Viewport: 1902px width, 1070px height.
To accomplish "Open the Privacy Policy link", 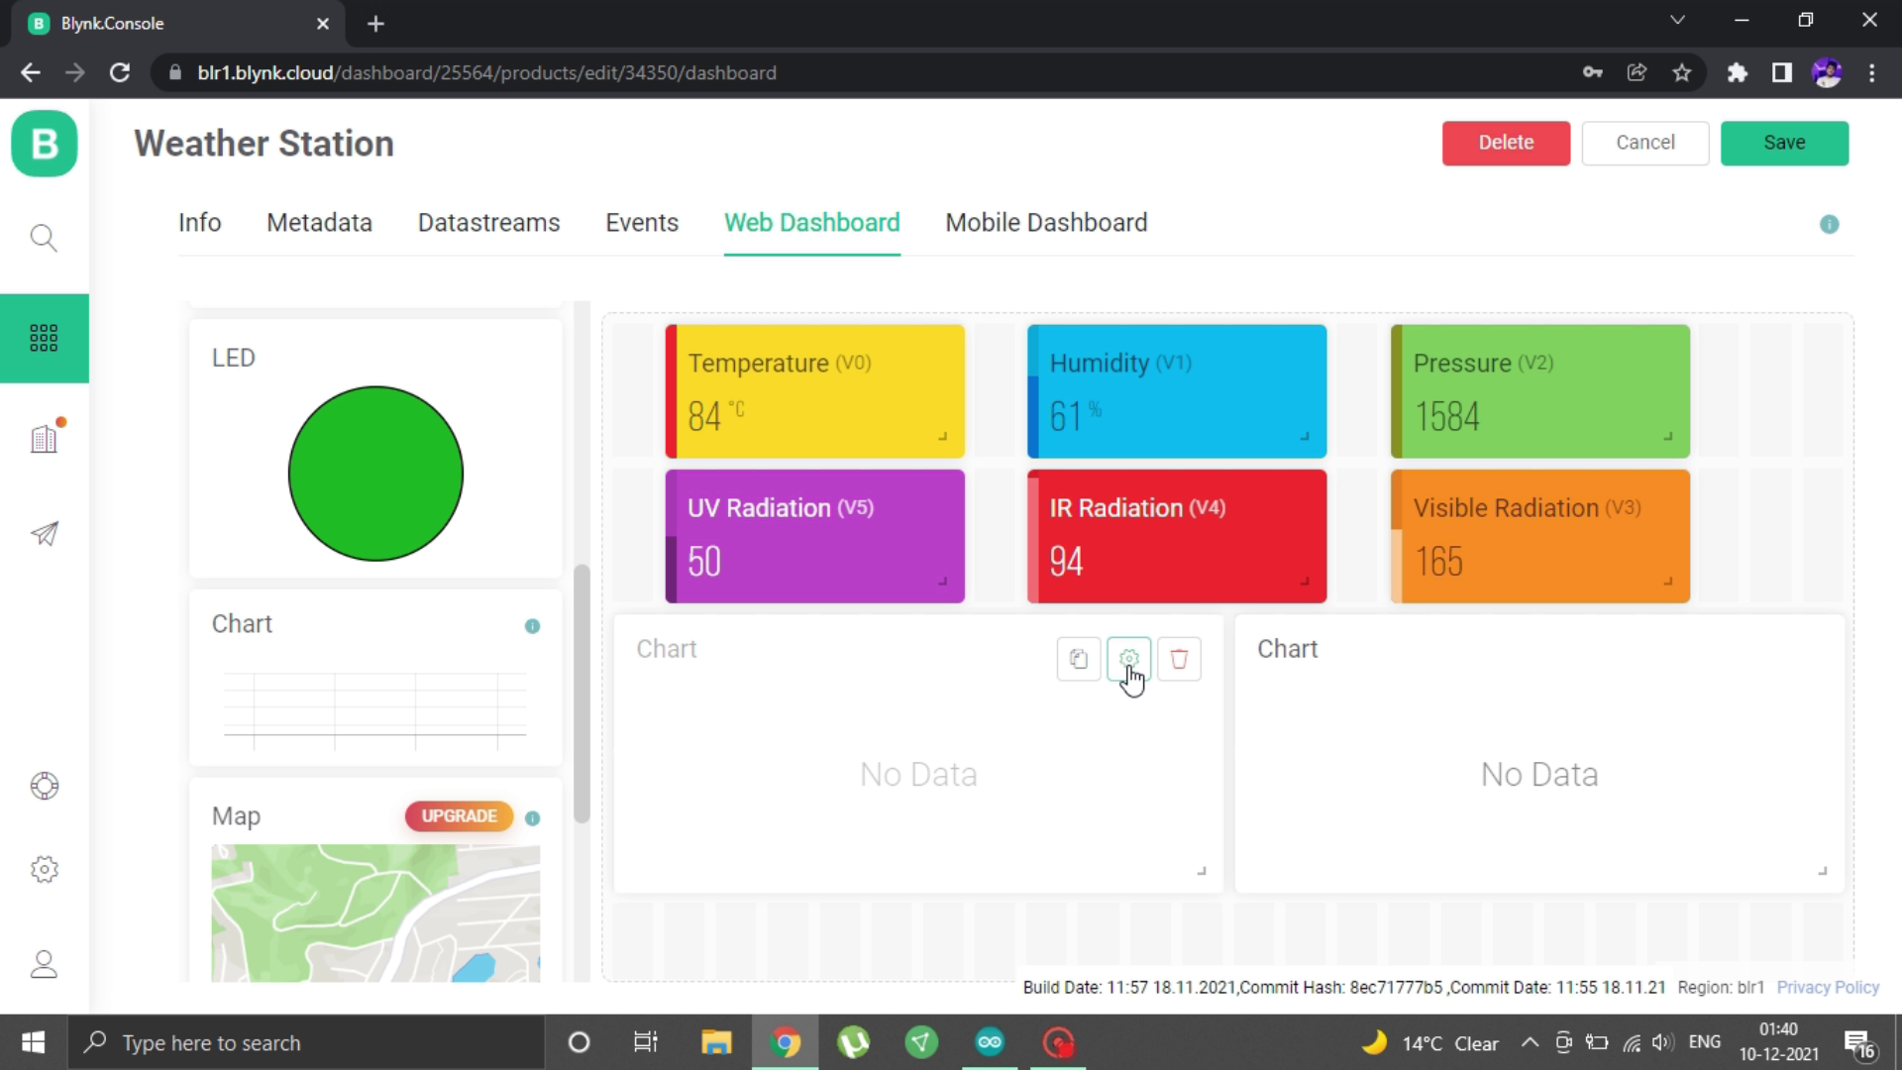I will 1827,987.
